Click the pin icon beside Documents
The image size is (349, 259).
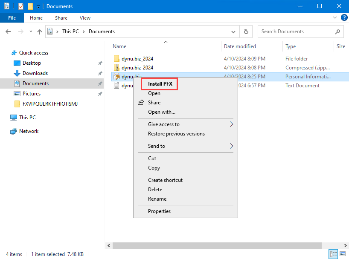click(100, 83)
